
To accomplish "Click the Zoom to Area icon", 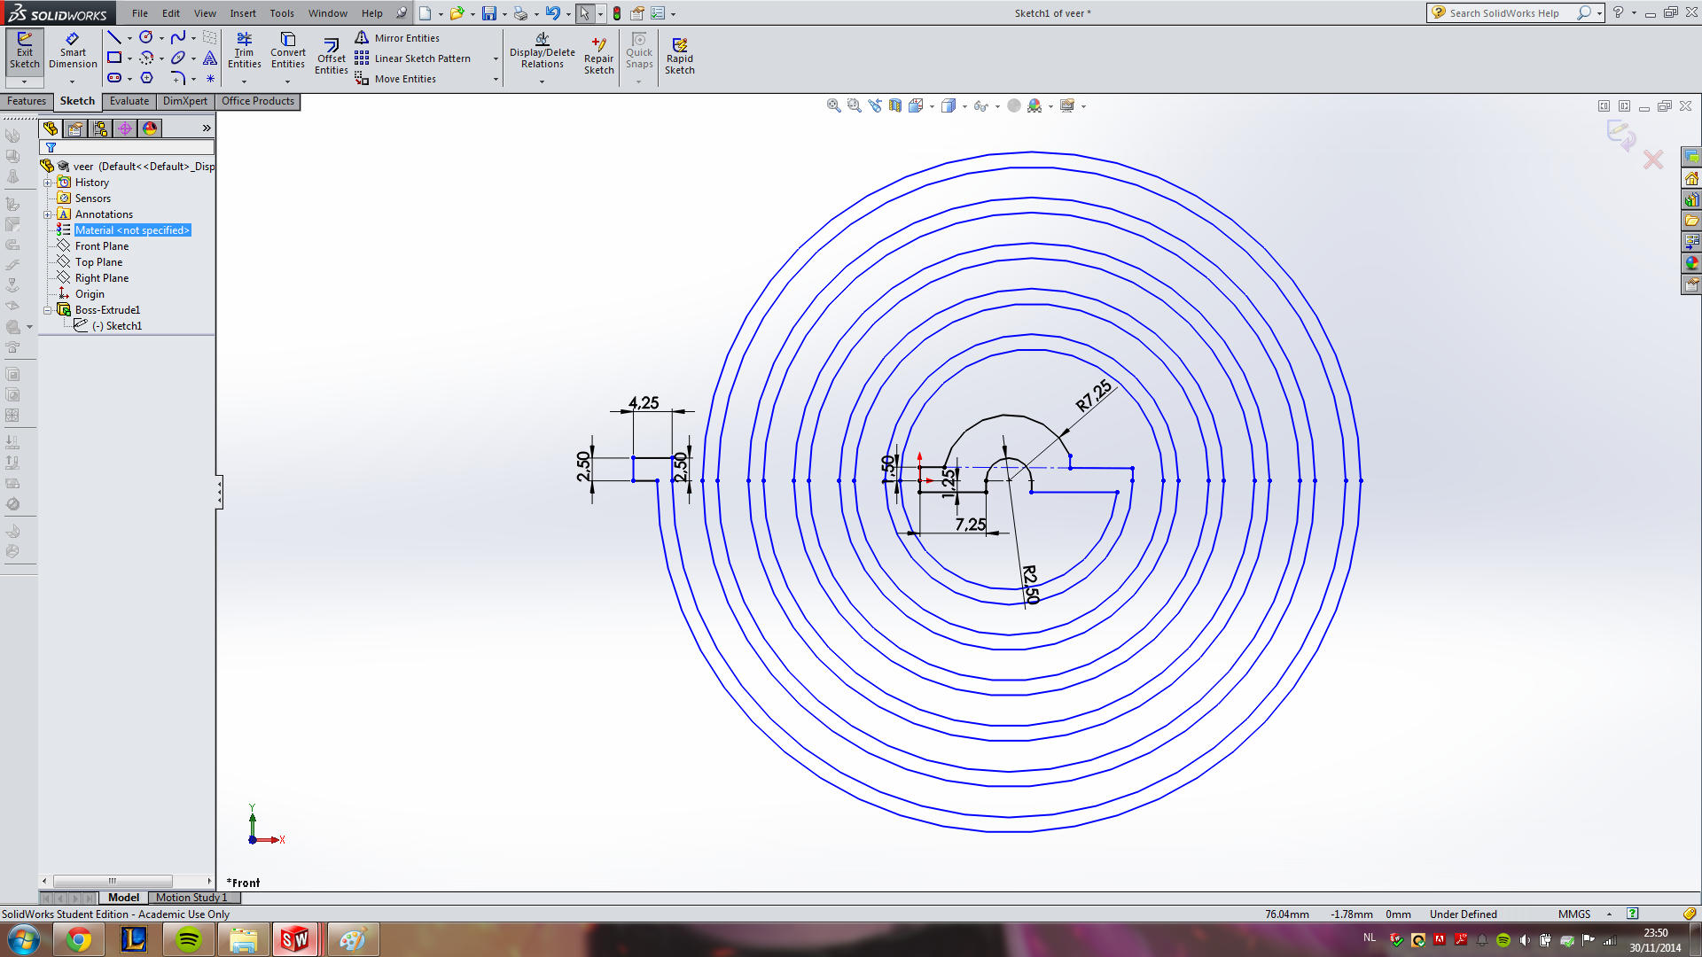I will click(854, 105).
